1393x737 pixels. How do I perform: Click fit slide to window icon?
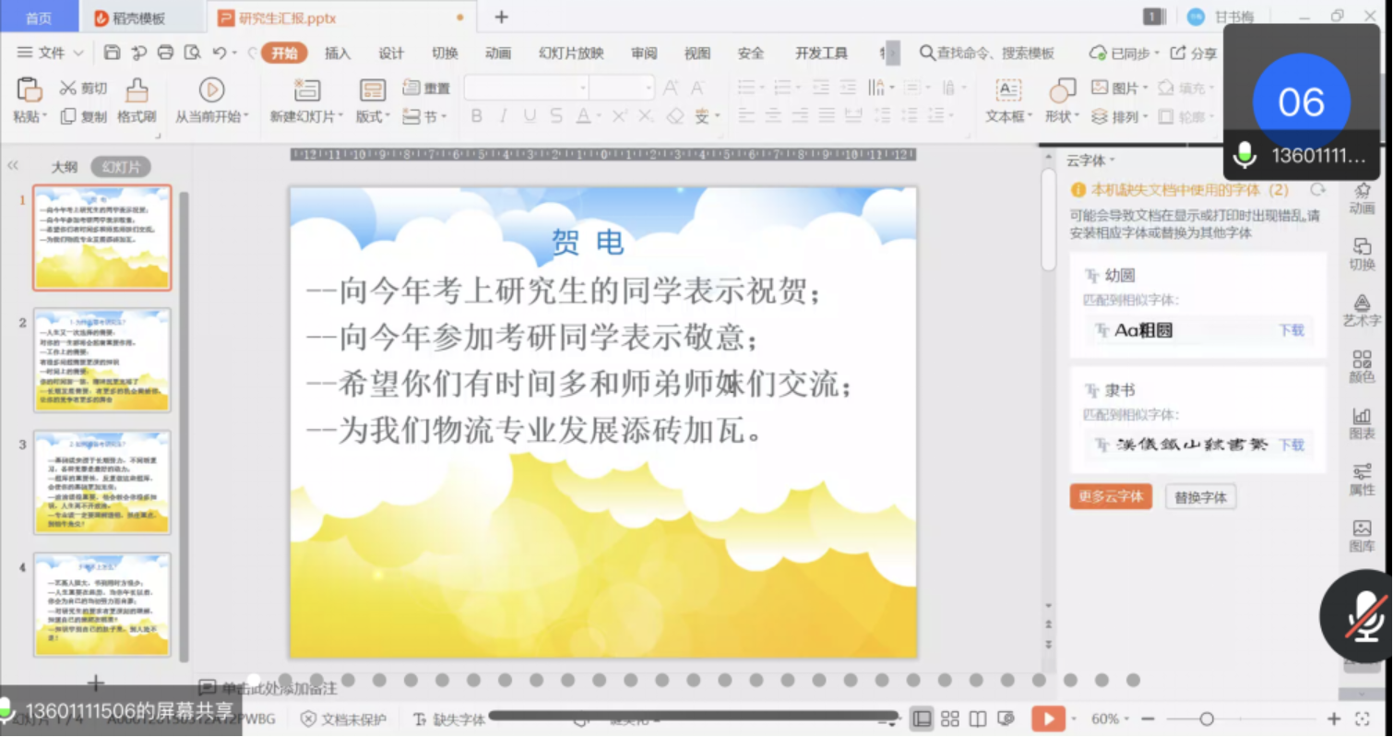1363,719
